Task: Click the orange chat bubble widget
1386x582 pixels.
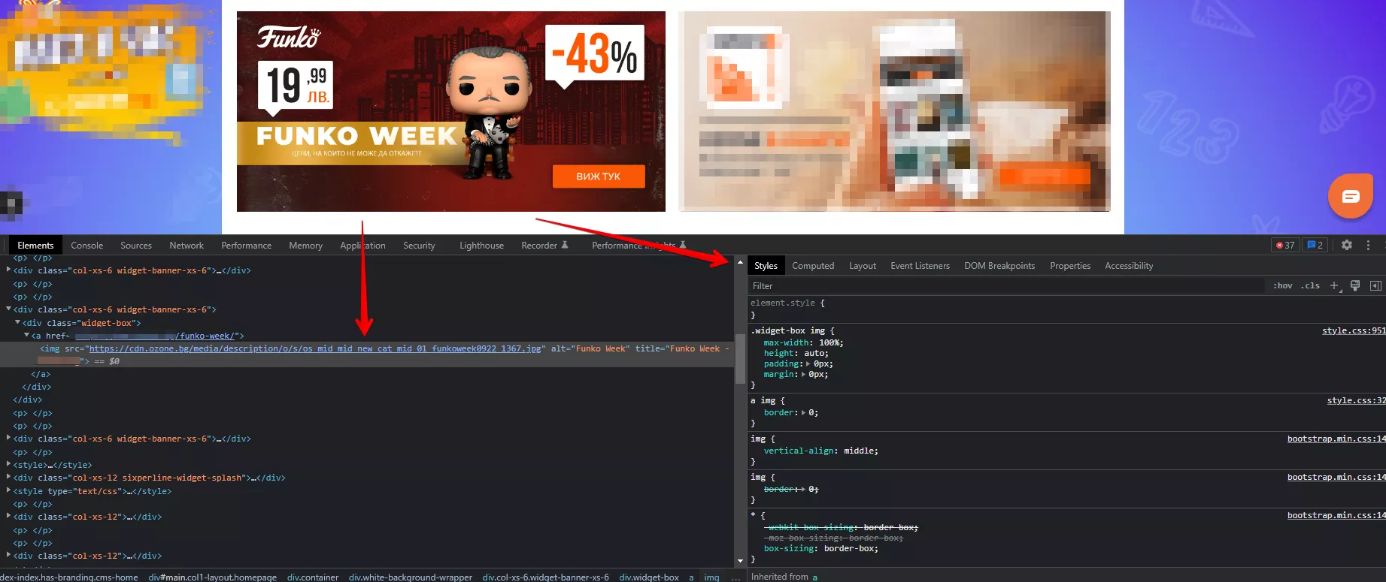Action: click(1351, 196)
